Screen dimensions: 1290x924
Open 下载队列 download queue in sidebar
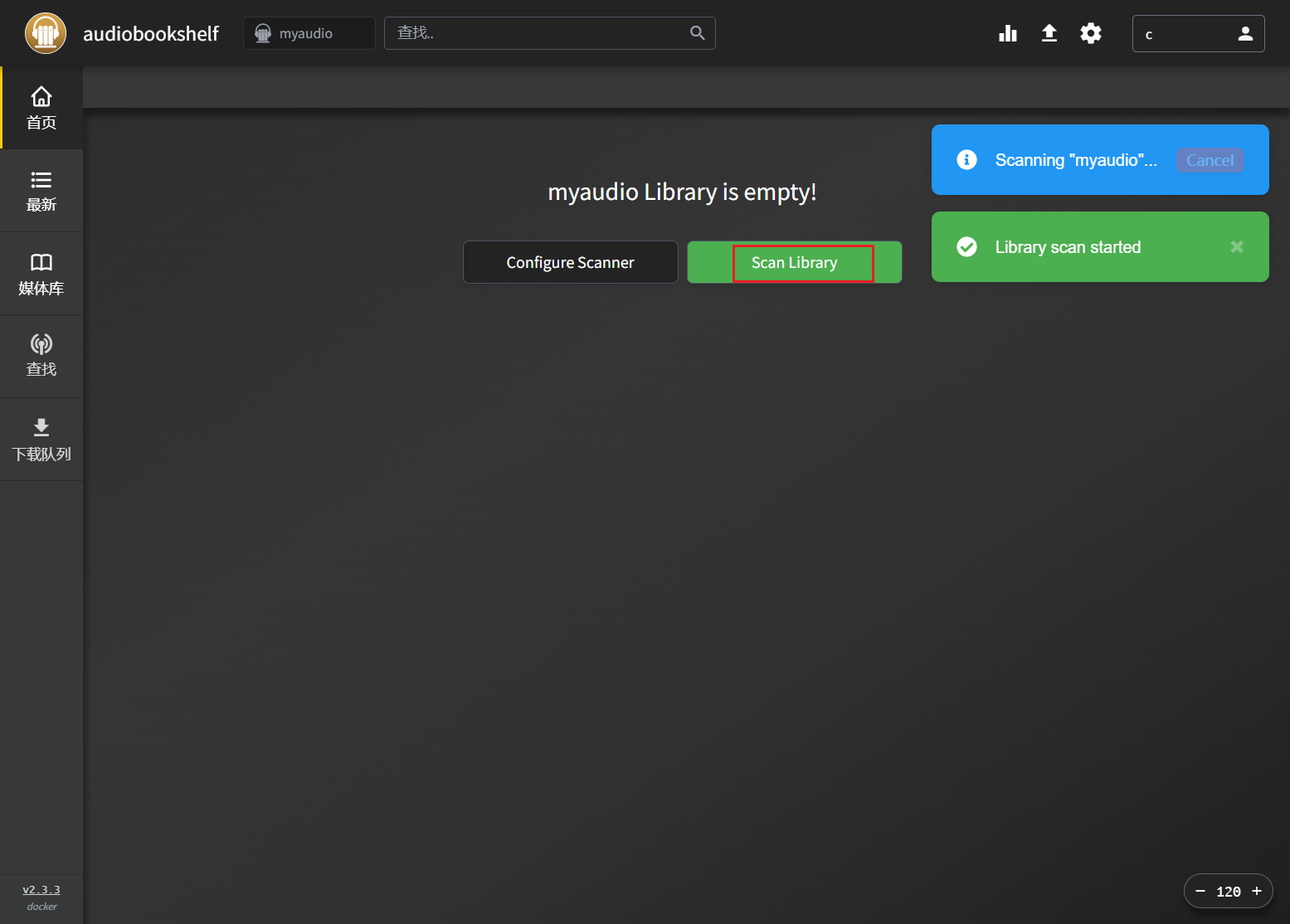click(41, 440)
